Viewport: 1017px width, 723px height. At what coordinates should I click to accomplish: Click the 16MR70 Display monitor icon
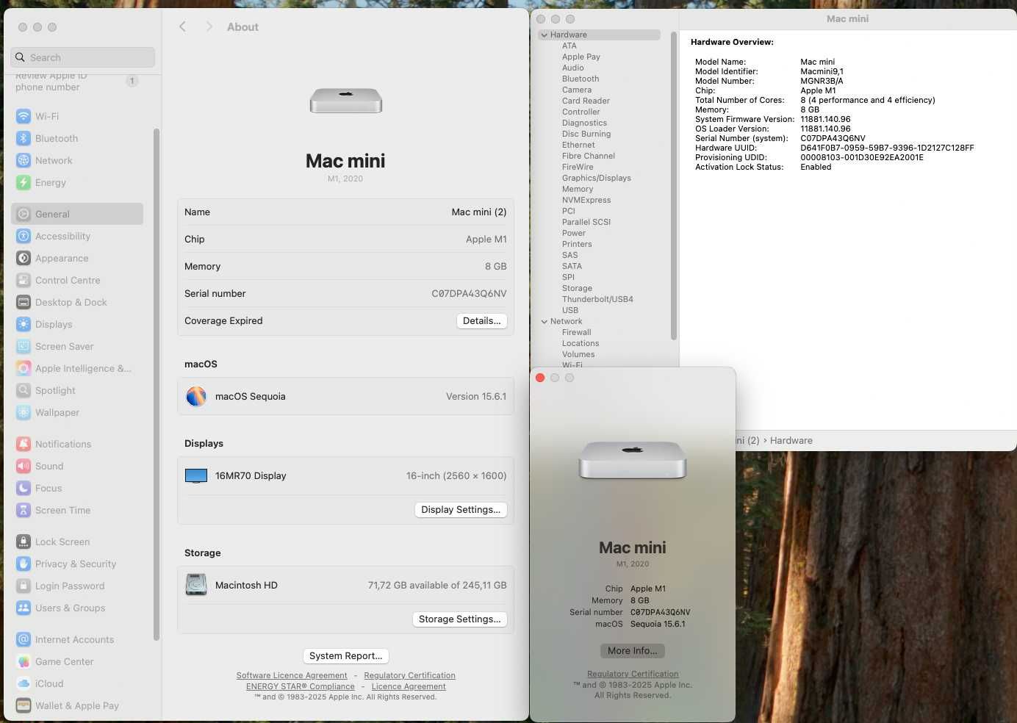pos(196,475)
